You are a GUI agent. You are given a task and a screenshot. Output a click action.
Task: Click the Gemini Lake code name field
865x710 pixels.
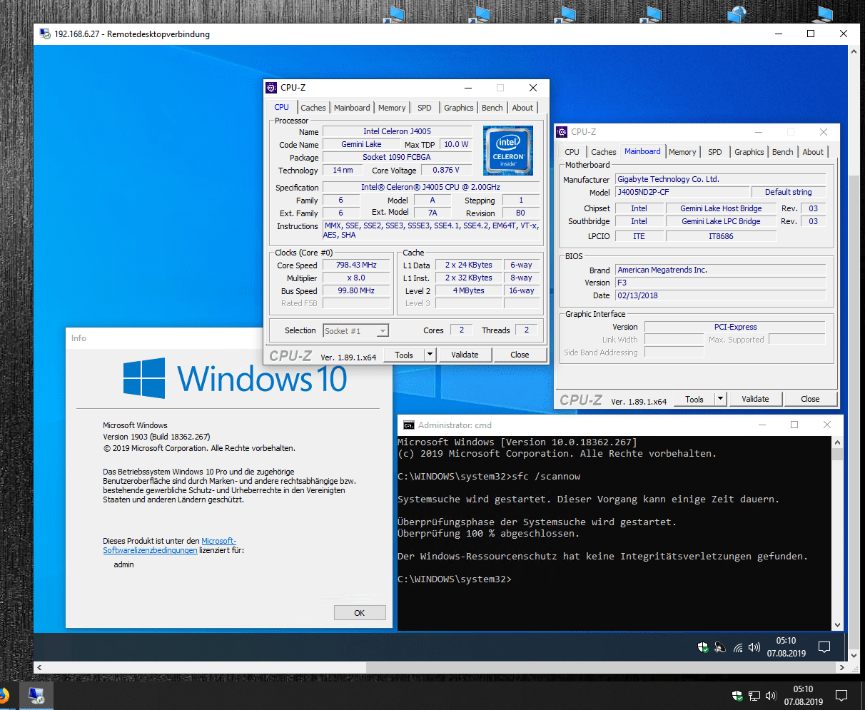[x=361, y=144]
